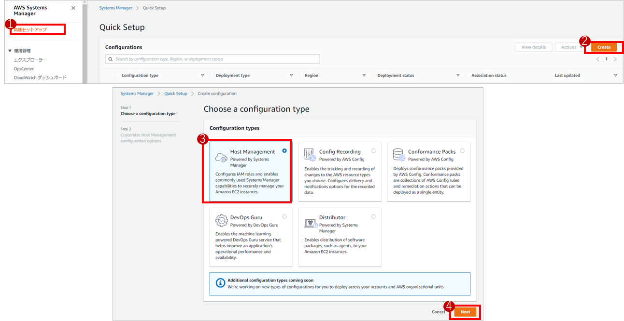Image resolution: width=624 pixels, height=321 pixels.
Task: Click the DevOps Guru gear icon
Action: pyautogui.click(x=221, y=220)
